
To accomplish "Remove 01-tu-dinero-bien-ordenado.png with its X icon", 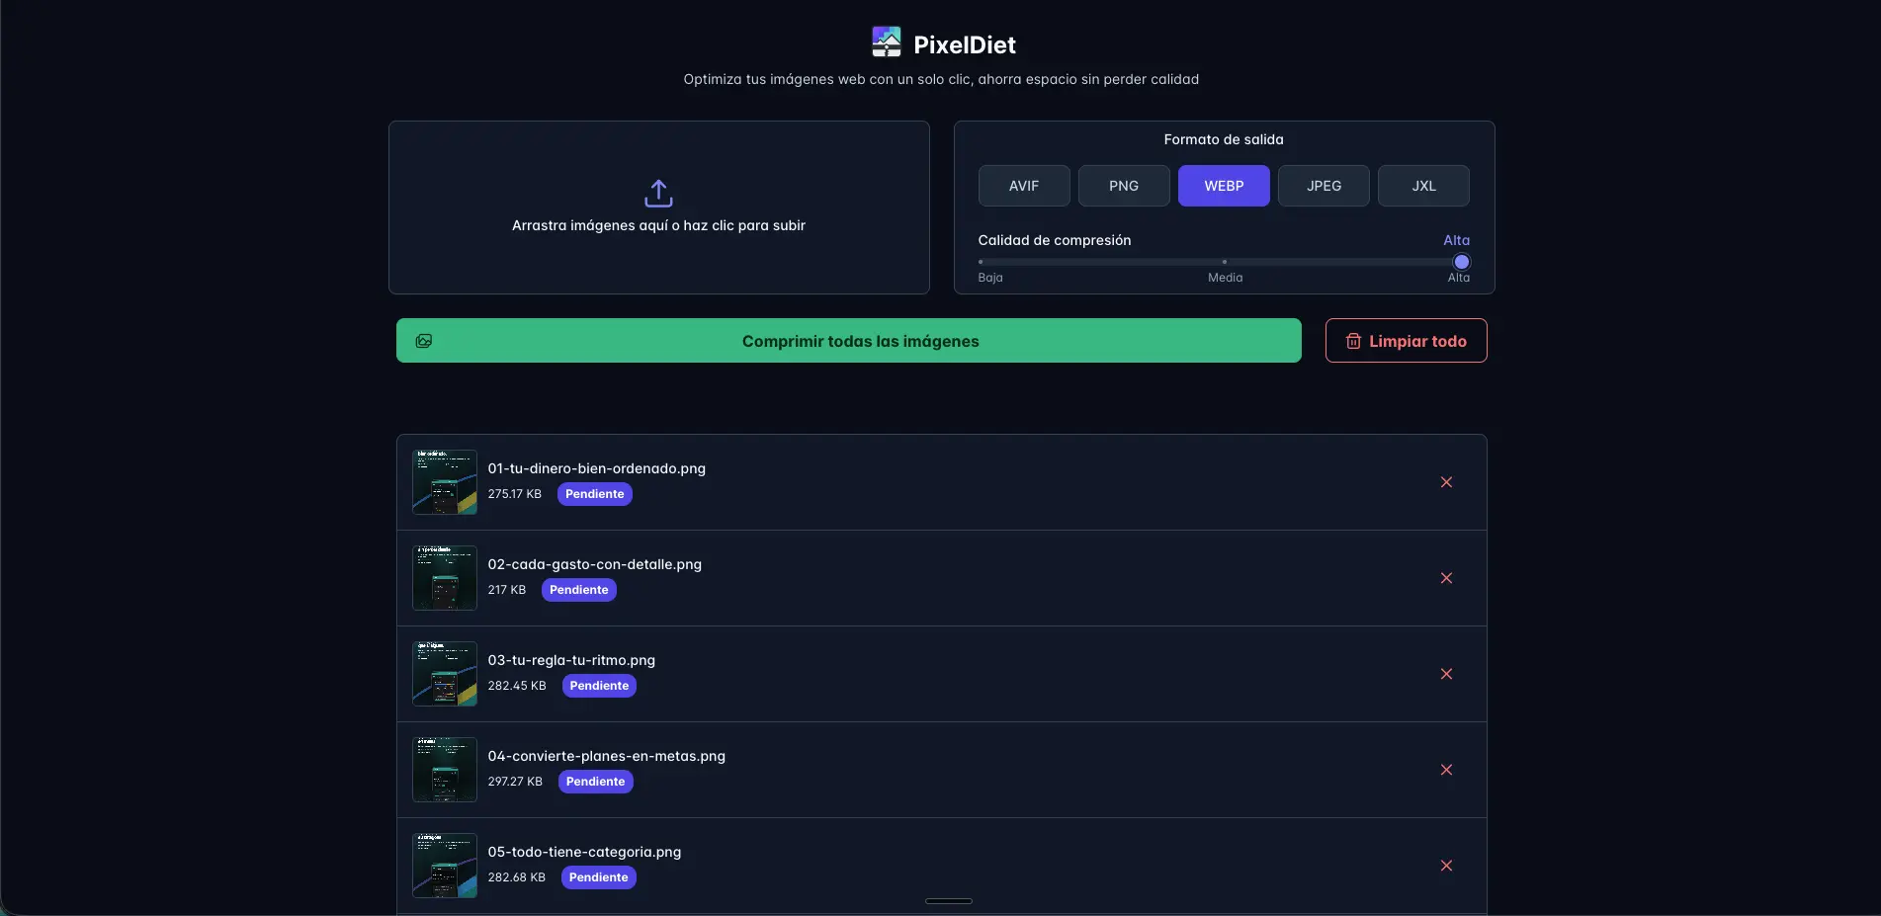I will (1446, 482).
